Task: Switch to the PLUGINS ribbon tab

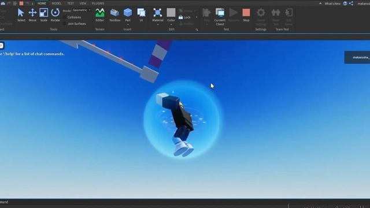Action: [98, 3]
